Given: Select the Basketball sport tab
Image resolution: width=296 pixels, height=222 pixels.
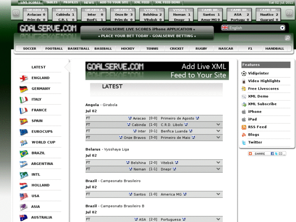Looking at the screenshot, I should coord(79,48).
